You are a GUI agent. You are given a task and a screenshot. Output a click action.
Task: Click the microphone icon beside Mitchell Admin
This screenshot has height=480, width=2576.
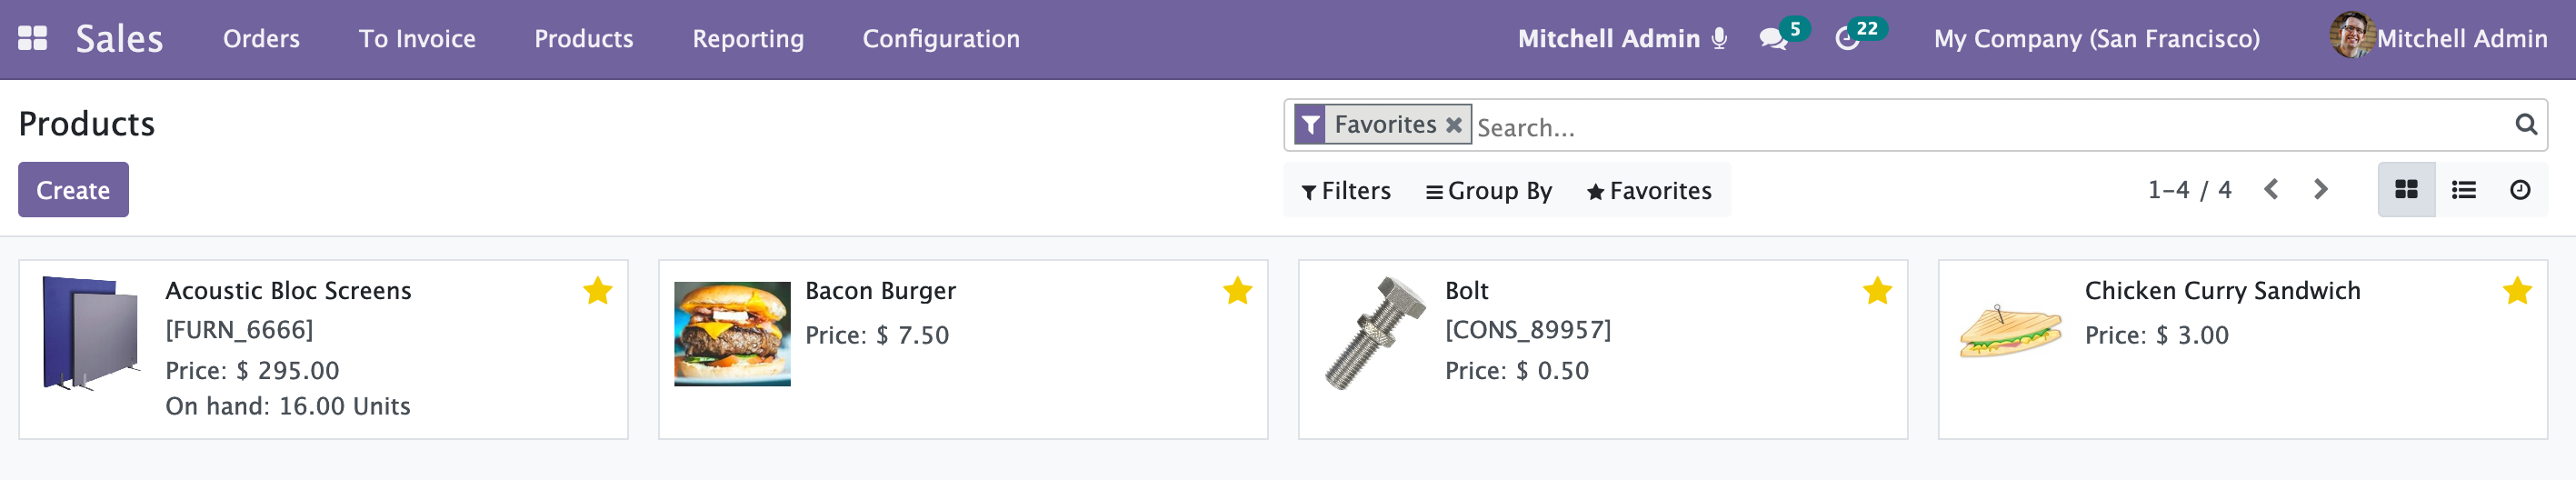[1719, 39]
